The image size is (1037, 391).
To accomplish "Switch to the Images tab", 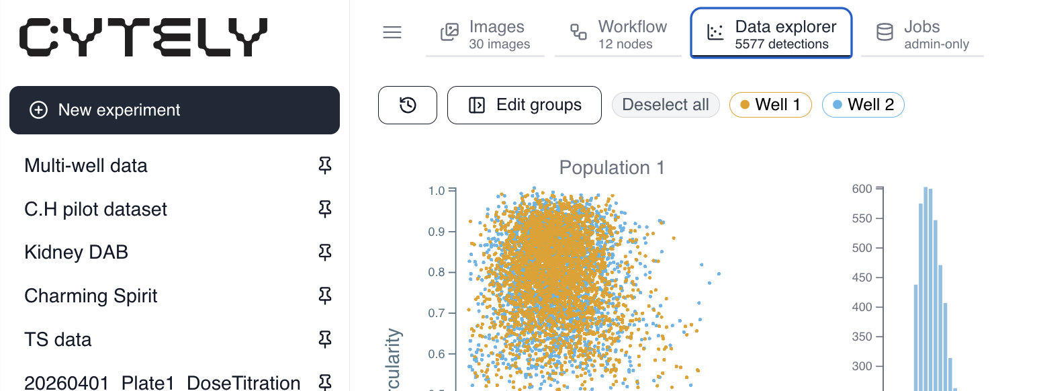I will 486,35.
